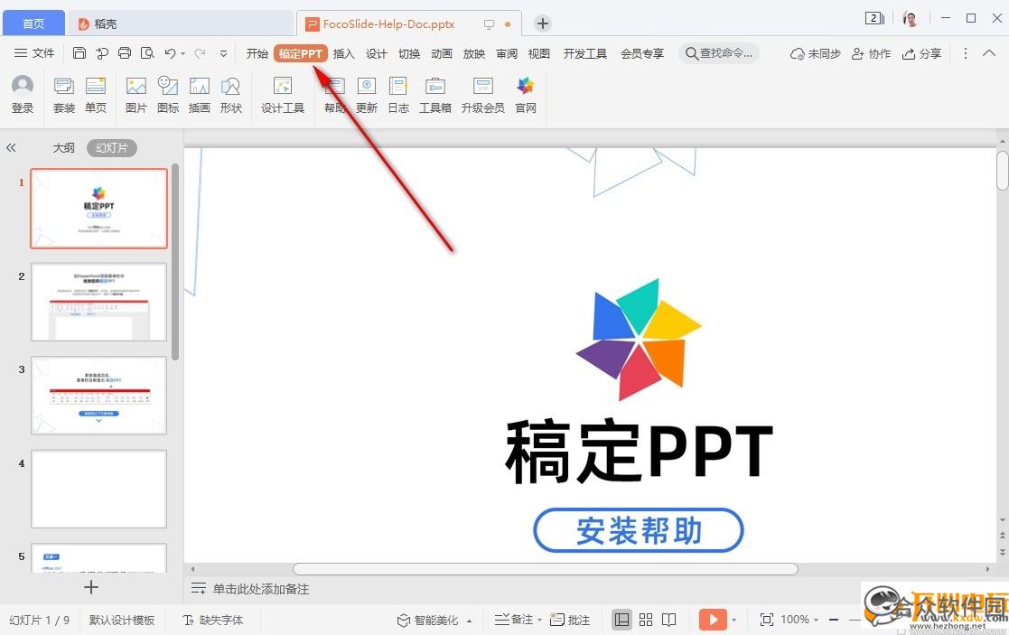Open the 日志 log icon
The width and height of the screenshot is (1009, 635).
click(398, 95)
